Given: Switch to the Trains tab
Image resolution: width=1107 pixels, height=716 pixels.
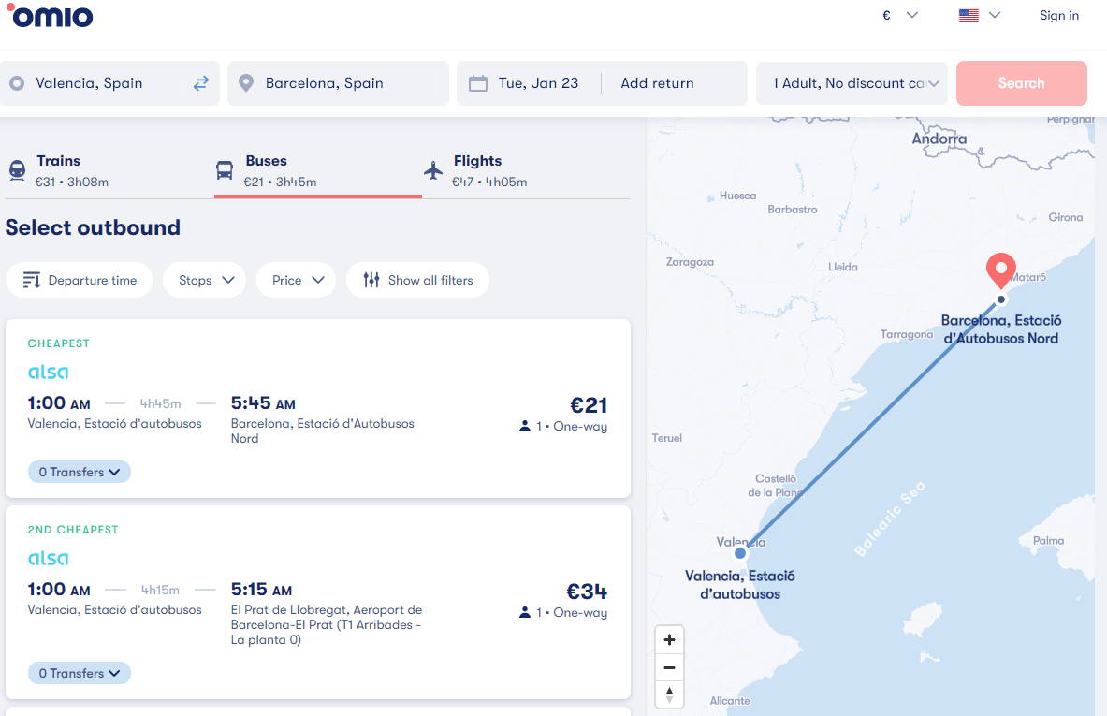Looking at the screenshot, I should point(58,169).
